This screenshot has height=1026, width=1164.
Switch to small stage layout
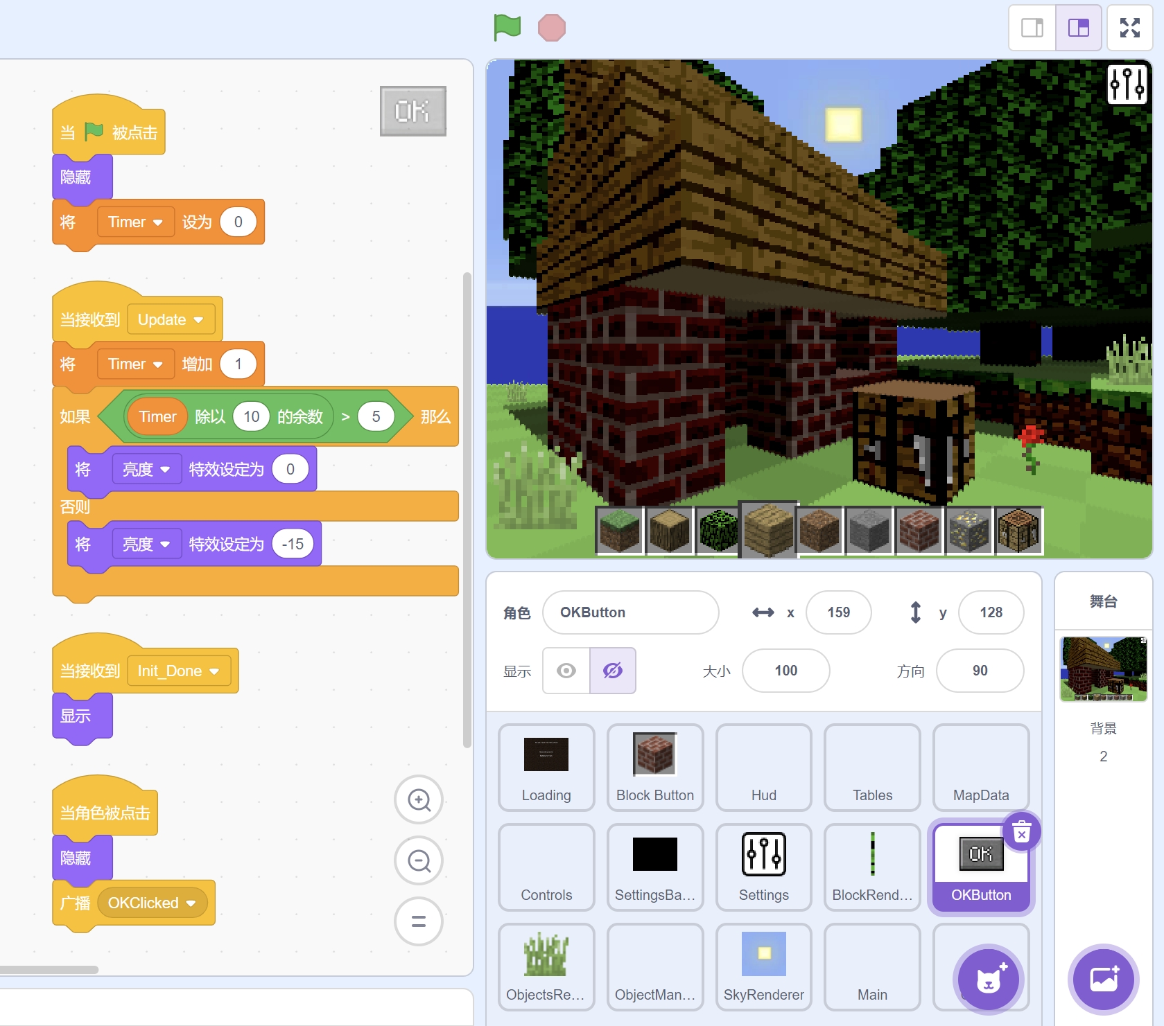(x=1032, y=28)
